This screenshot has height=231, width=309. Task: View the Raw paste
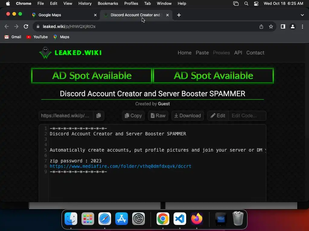[x=158, y=116]
